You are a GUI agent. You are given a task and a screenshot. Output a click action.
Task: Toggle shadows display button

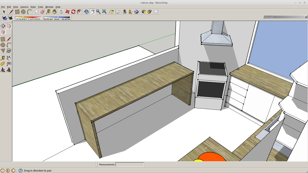(x=10, y=18)
